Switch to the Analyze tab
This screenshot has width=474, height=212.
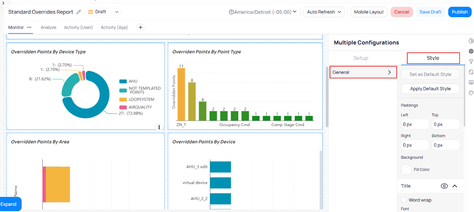click(x=48, y=27)
